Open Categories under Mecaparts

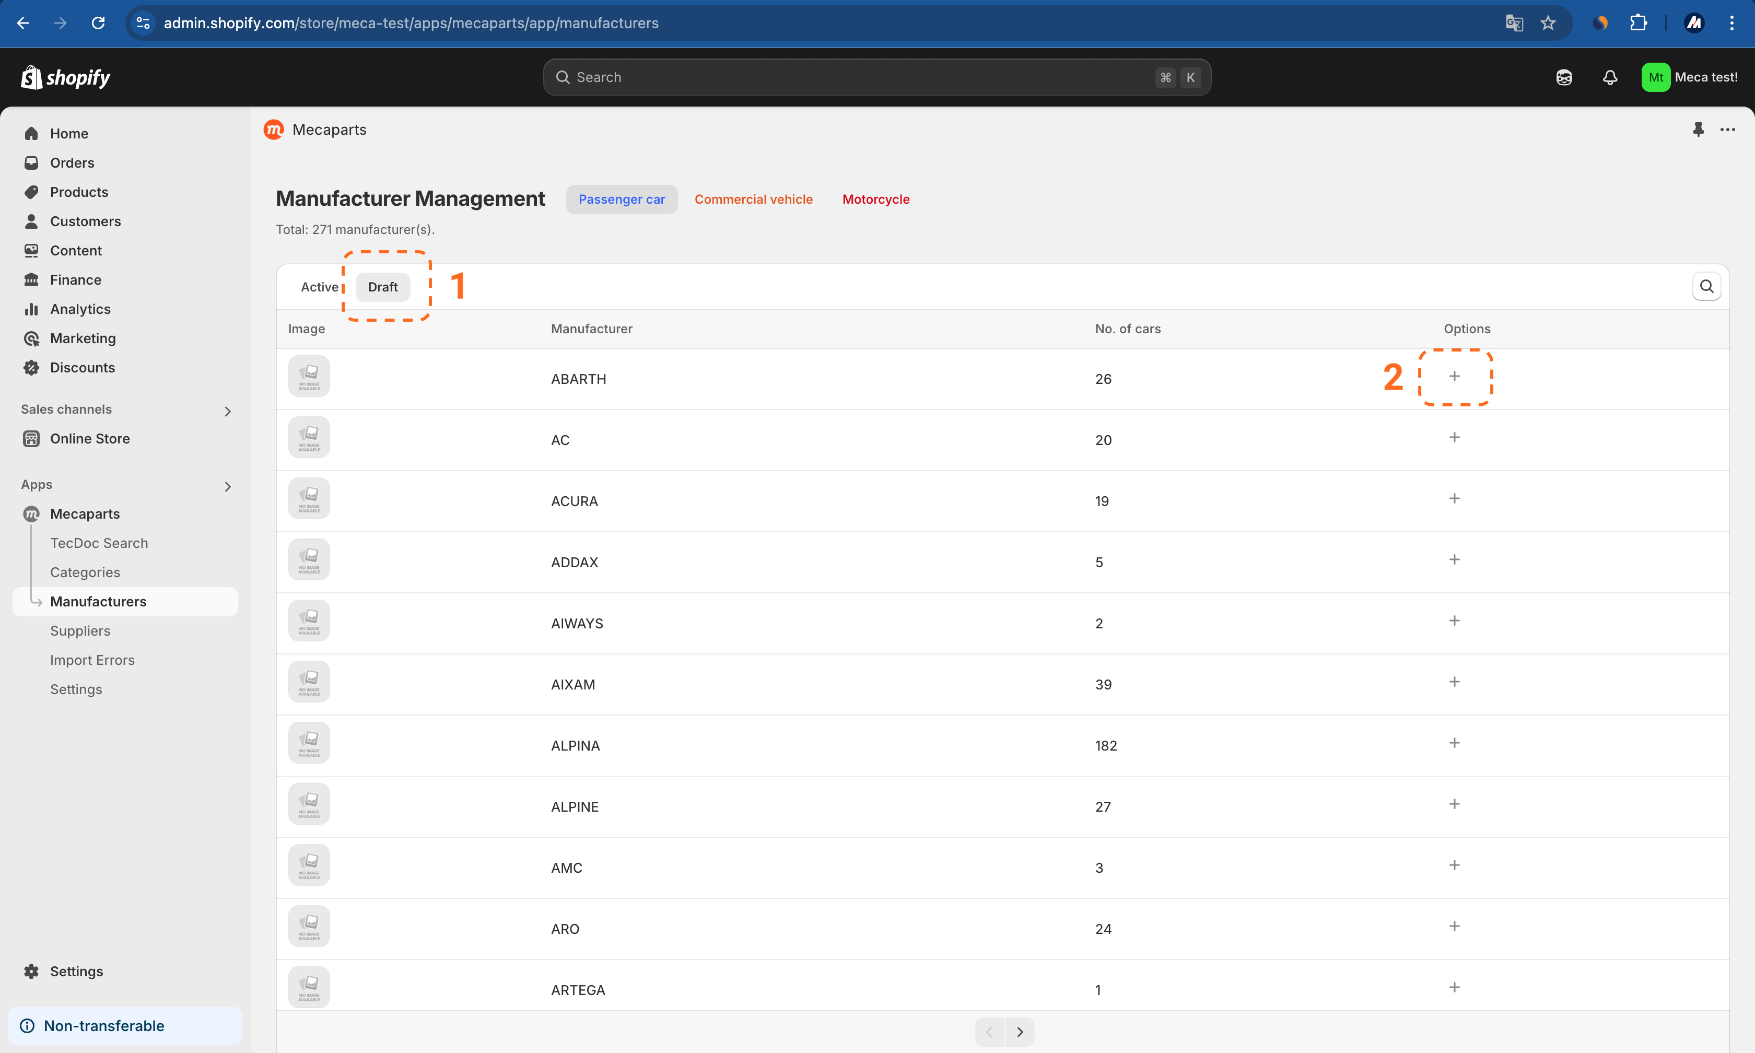coord(85,572)
